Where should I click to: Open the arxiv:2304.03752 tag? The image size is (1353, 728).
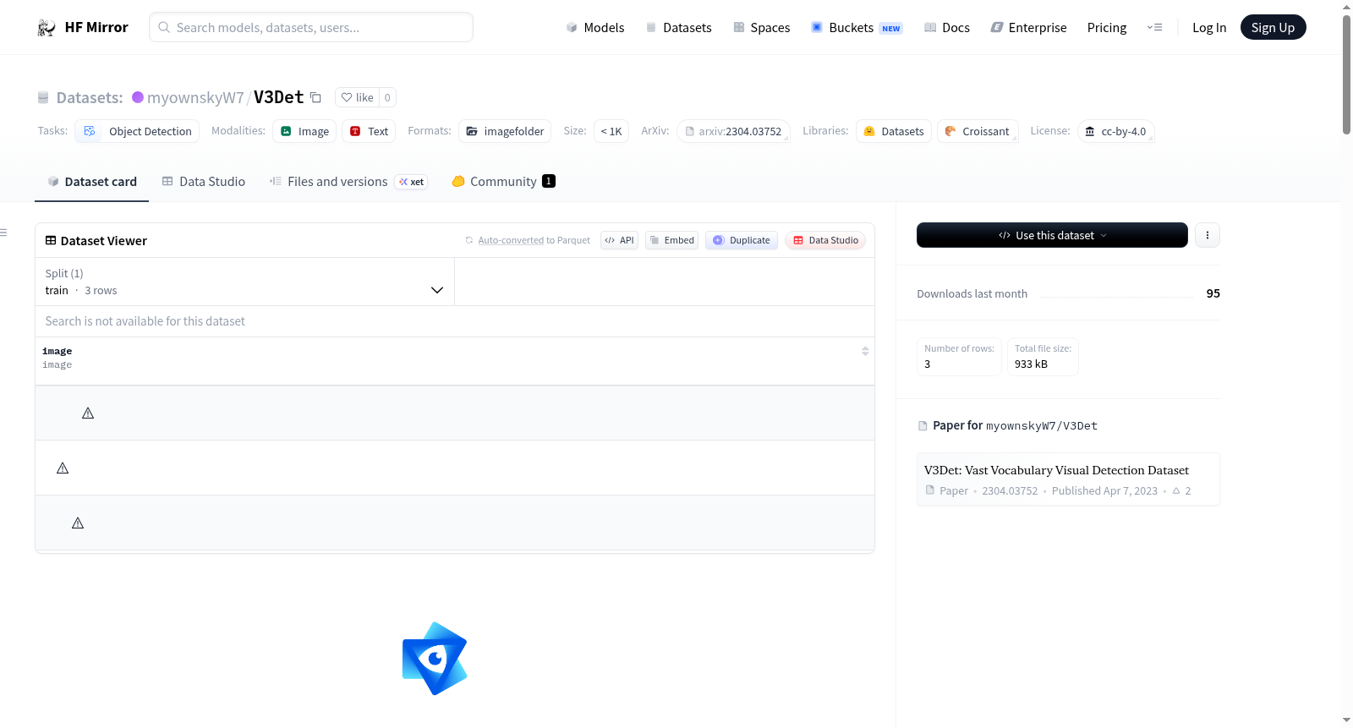[733, 131]
